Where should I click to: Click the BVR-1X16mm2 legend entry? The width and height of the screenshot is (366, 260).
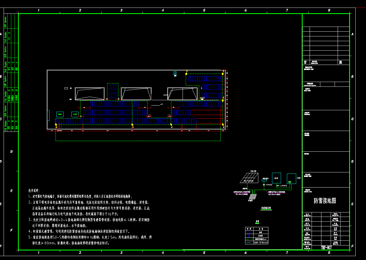(x=261, y=243)
